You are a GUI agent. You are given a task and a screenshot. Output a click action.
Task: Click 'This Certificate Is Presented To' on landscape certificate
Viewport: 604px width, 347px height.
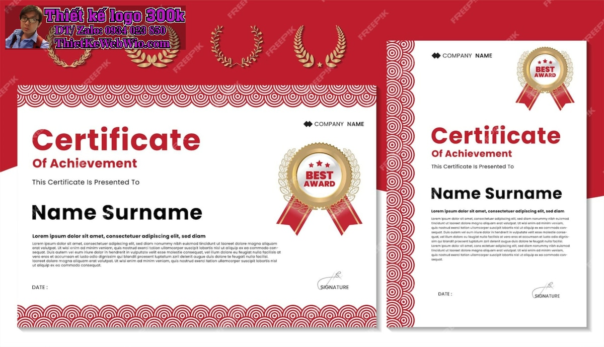(x=86, y=182)
